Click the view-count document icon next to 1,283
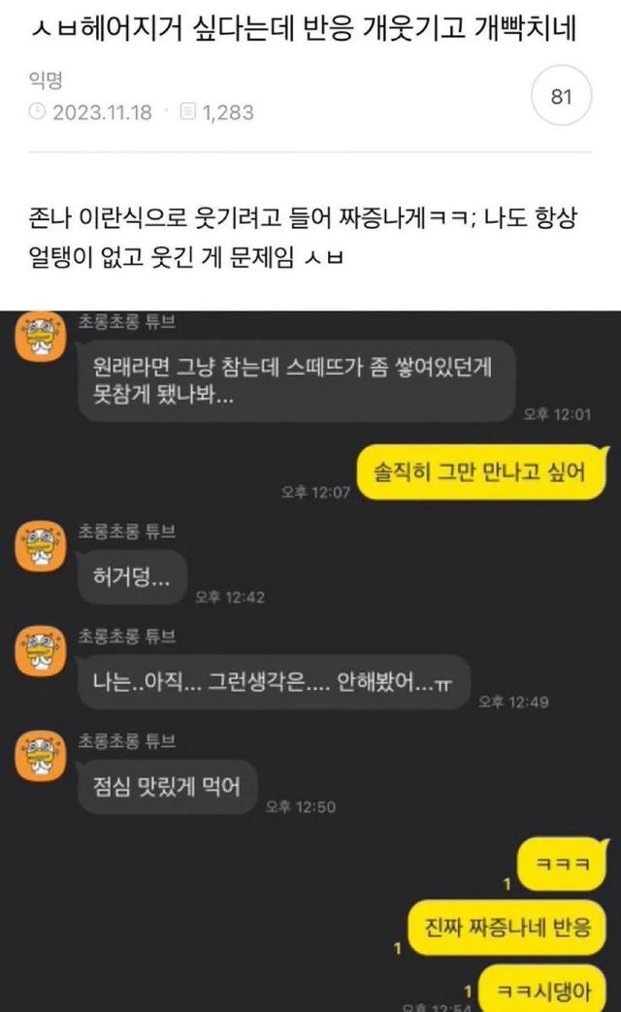Viewport: 621px width, 1012px height. [187, 112]
